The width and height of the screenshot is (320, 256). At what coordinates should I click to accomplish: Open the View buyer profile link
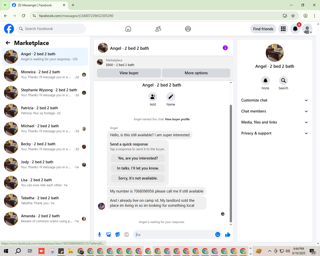177,119
